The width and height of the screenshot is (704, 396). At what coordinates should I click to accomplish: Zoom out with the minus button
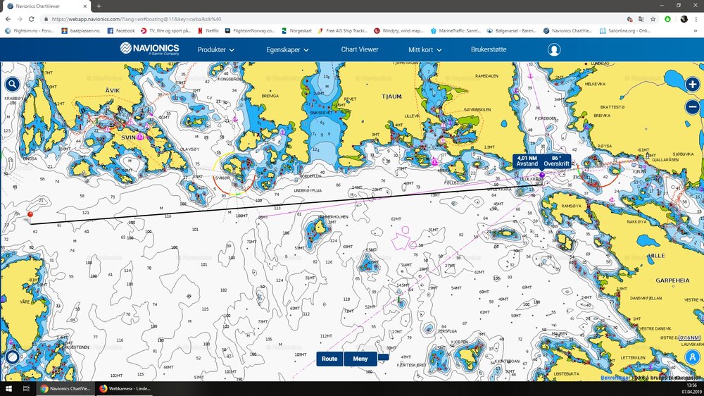point(692,107)
